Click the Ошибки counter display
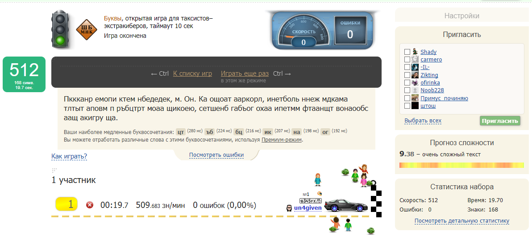This screenshot has width=532, height=240. click(x=350, y=31)
